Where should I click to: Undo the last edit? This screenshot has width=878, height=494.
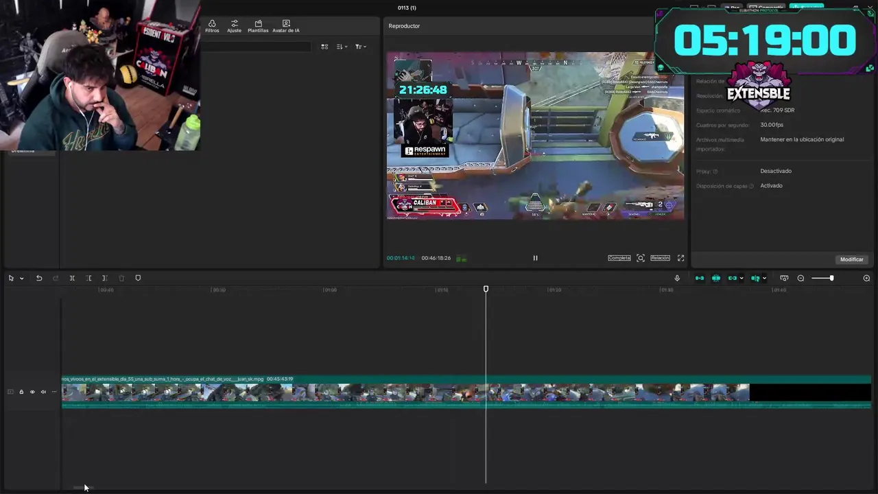pos(39,278)
